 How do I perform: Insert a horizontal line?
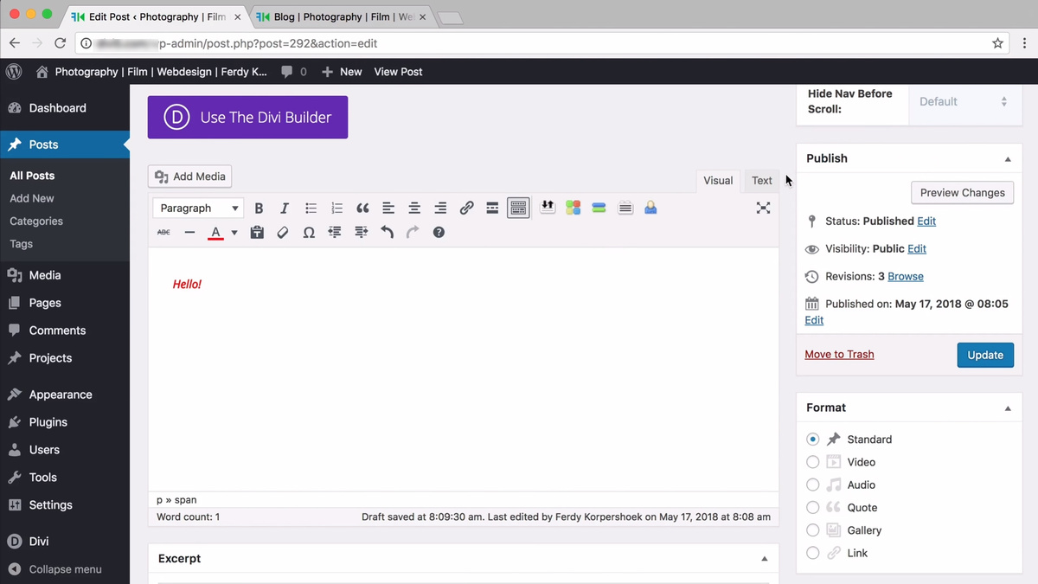190,233
